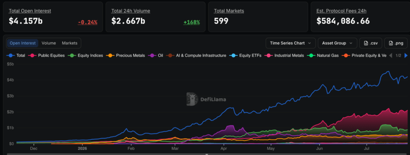Click the -0.24% change indicator
This screenshot has height=155, width=410.
pyautogui.click(x=88, y=22)
